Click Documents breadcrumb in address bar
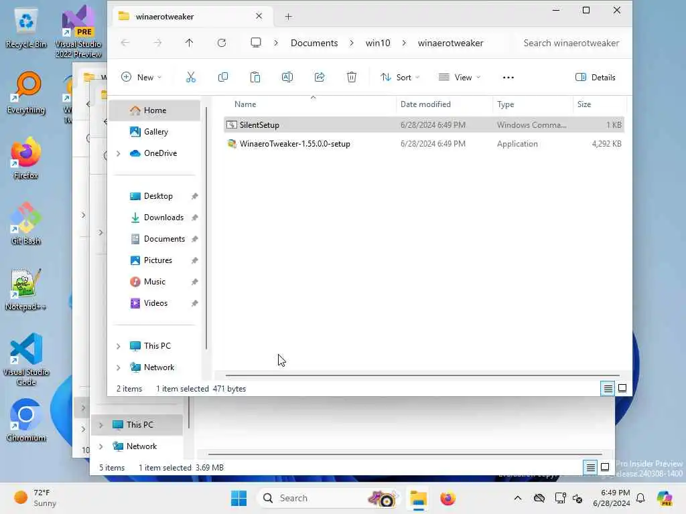 pos(314,43)
